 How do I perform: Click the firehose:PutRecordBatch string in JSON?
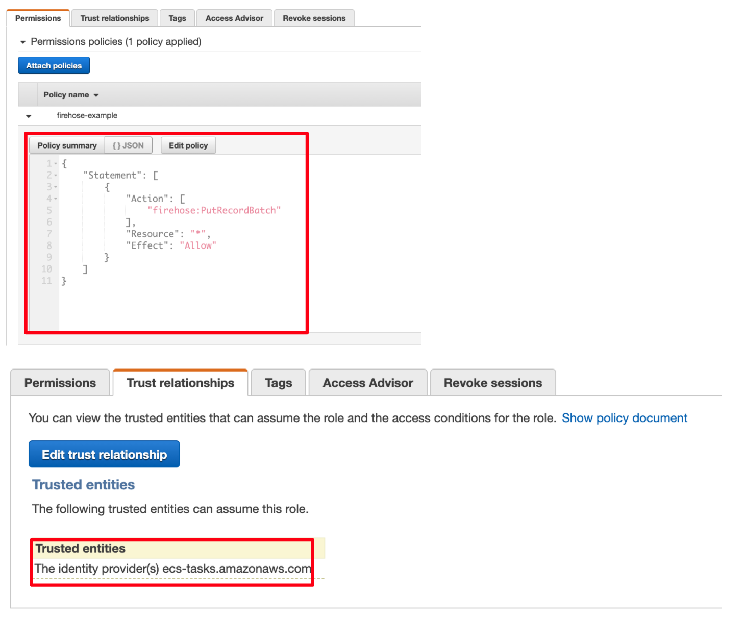pos(214,210)
